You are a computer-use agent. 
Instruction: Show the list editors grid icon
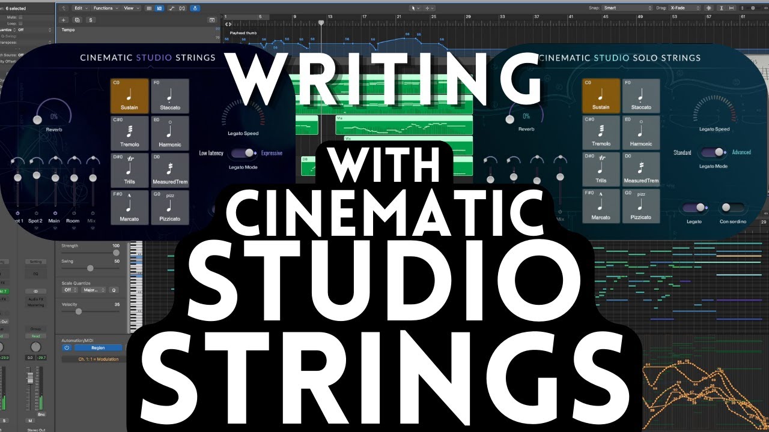[148, 8]
